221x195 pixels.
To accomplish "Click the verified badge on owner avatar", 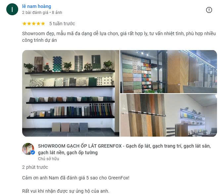I will 33,153.
